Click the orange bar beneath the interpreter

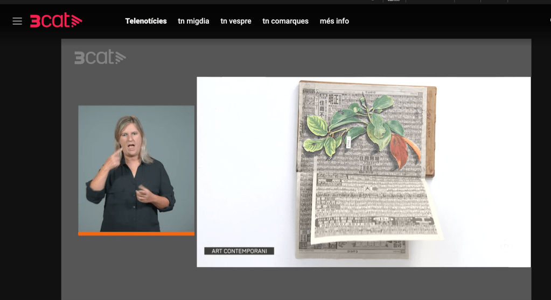136,234
